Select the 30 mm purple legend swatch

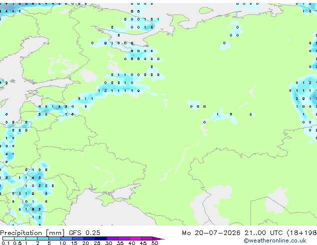112,238
